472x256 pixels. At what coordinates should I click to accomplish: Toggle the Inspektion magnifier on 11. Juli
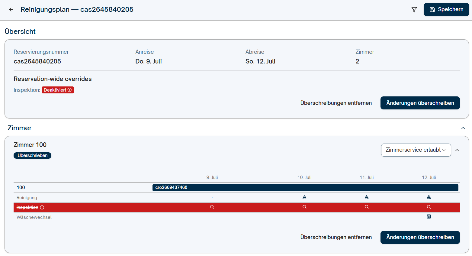pyautogui.click(x=367, y=207)
